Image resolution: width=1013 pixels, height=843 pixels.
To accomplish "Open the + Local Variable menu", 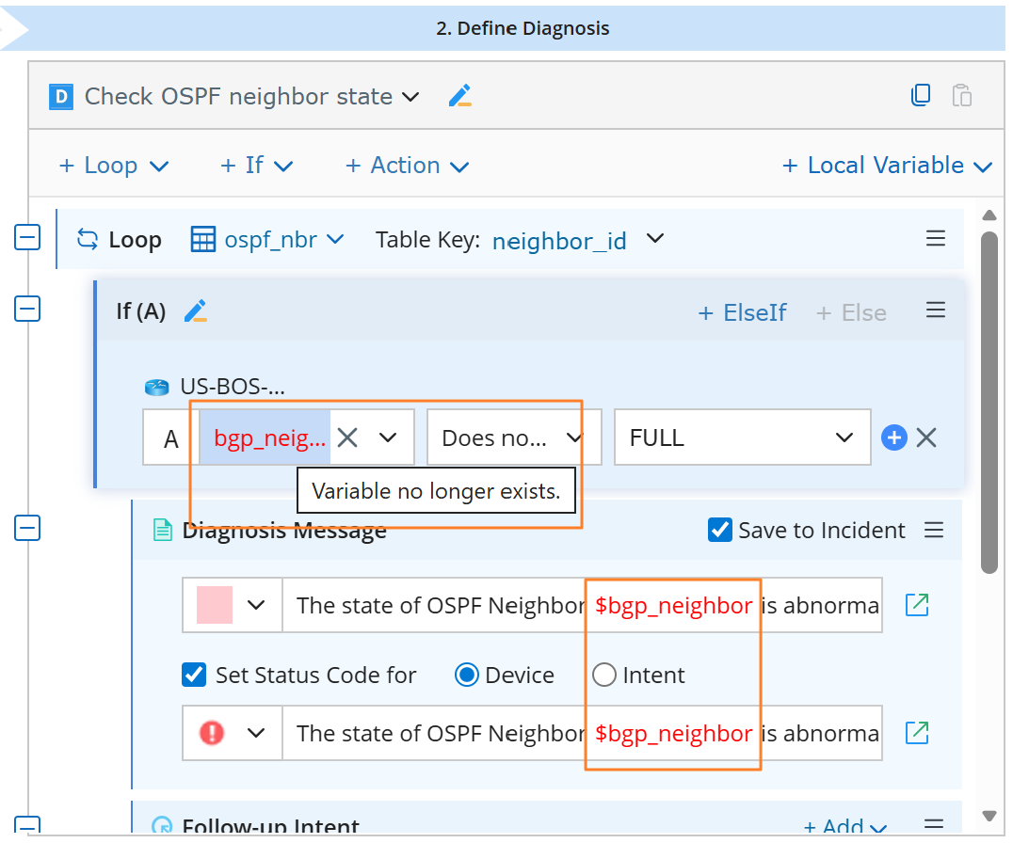I will [887, 166].
